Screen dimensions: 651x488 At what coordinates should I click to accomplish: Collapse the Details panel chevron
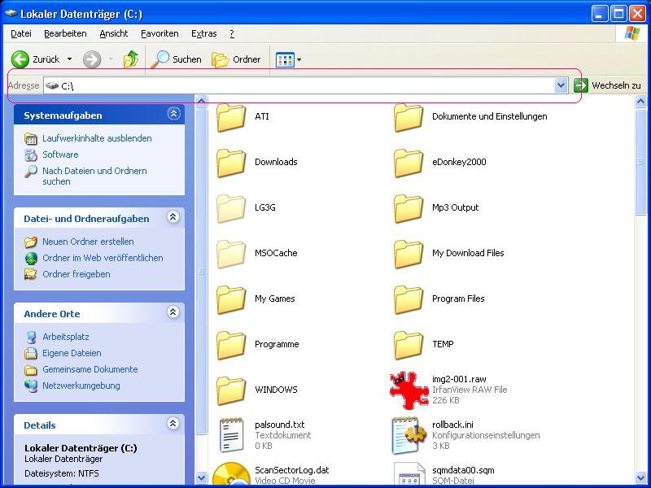point(173,424)
